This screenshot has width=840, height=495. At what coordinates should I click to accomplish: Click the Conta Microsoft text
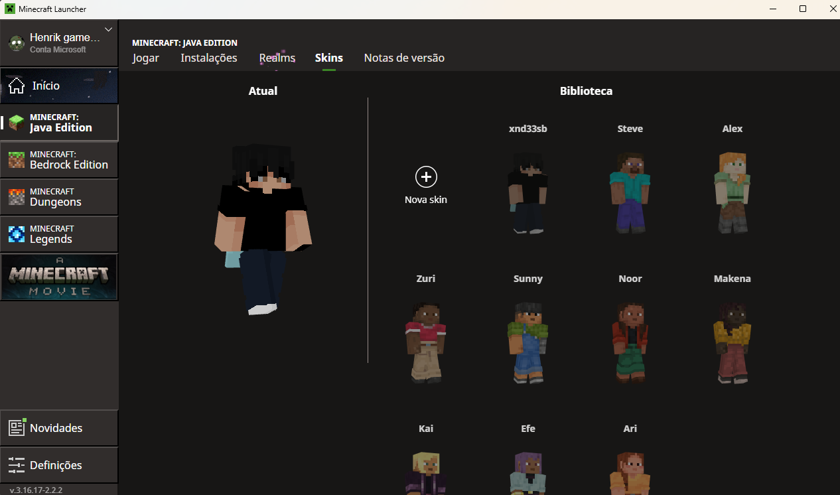58,50
